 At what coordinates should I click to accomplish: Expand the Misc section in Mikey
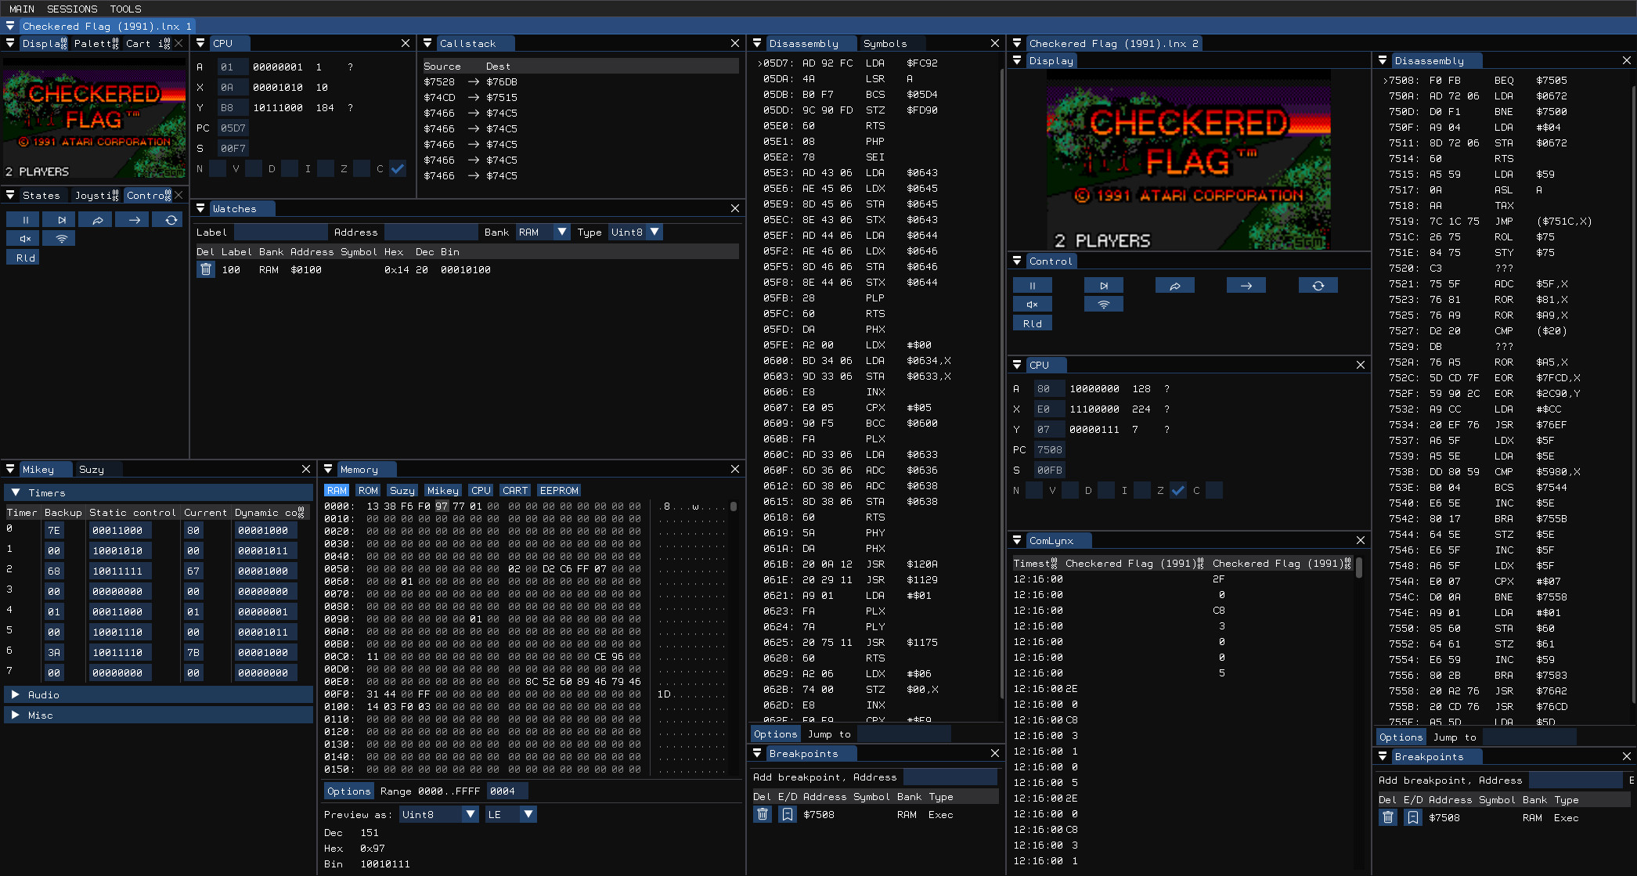point(158,715)
